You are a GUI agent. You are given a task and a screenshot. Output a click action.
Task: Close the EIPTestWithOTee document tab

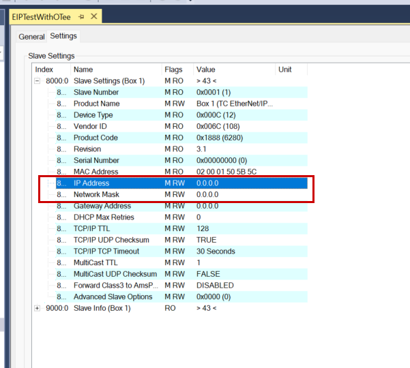click(94, 16)
